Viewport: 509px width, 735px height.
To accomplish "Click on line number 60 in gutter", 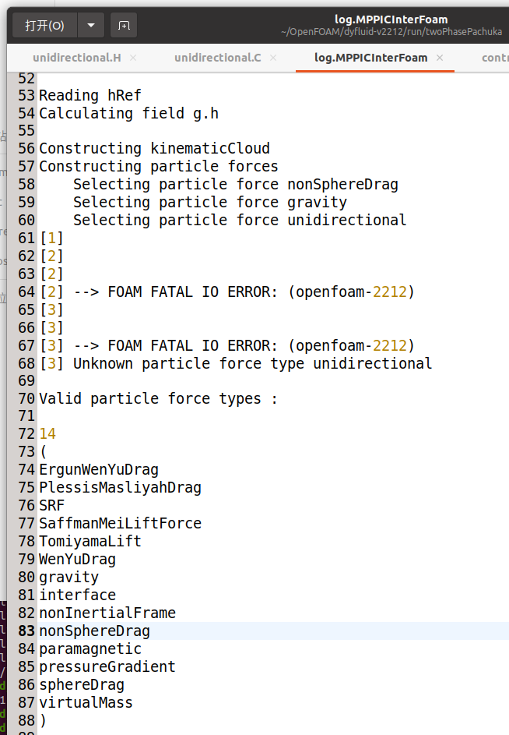I will 26,220.
